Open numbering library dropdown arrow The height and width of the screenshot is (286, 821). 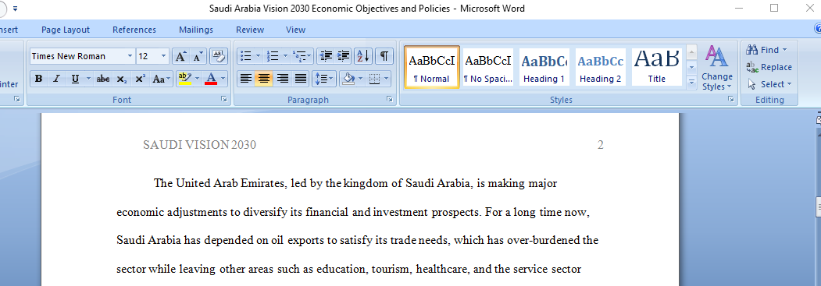285,56
